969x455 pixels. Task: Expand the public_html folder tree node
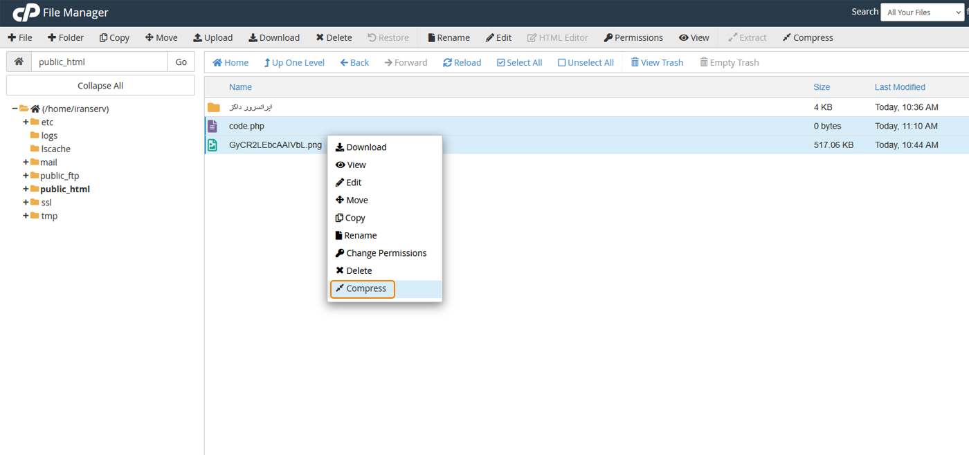pos(26,189)
